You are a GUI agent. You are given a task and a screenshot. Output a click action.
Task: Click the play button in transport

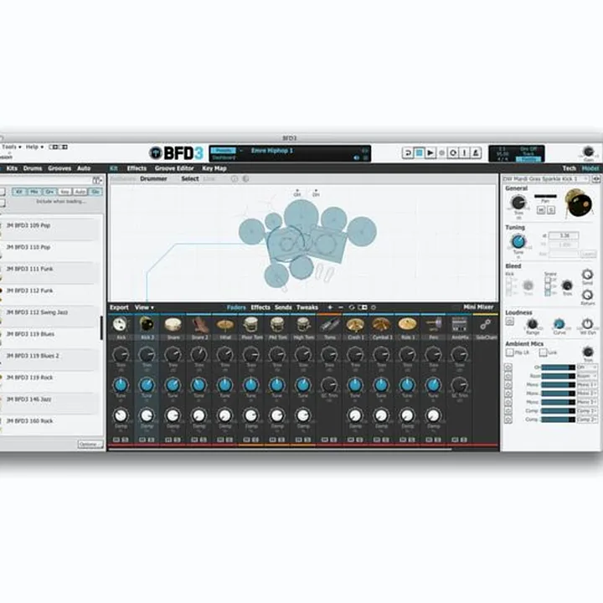click(430, 153)
